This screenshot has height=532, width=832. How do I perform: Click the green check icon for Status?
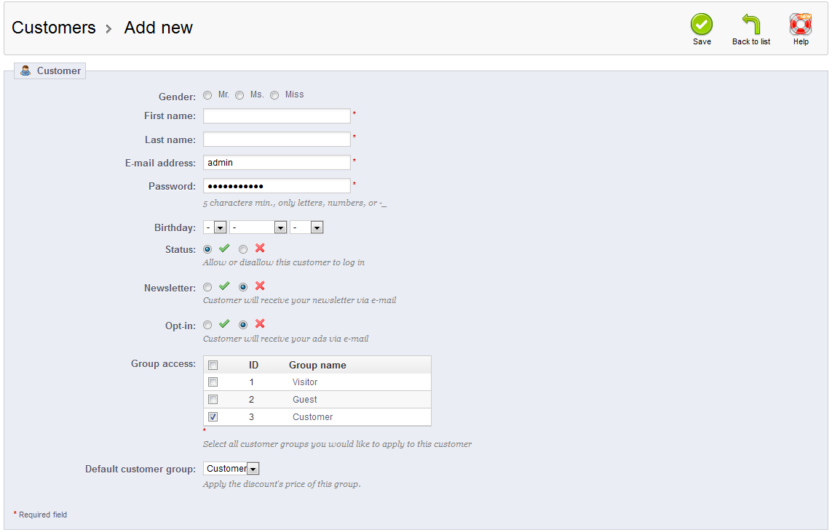click(x=224, y=249)
